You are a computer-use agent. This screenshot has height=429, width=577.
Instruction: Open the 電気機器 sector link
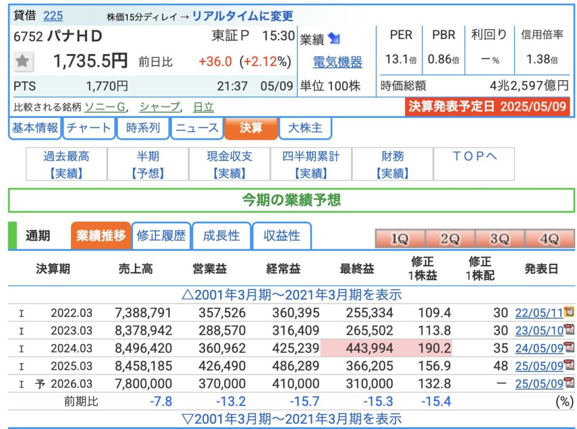338,62
